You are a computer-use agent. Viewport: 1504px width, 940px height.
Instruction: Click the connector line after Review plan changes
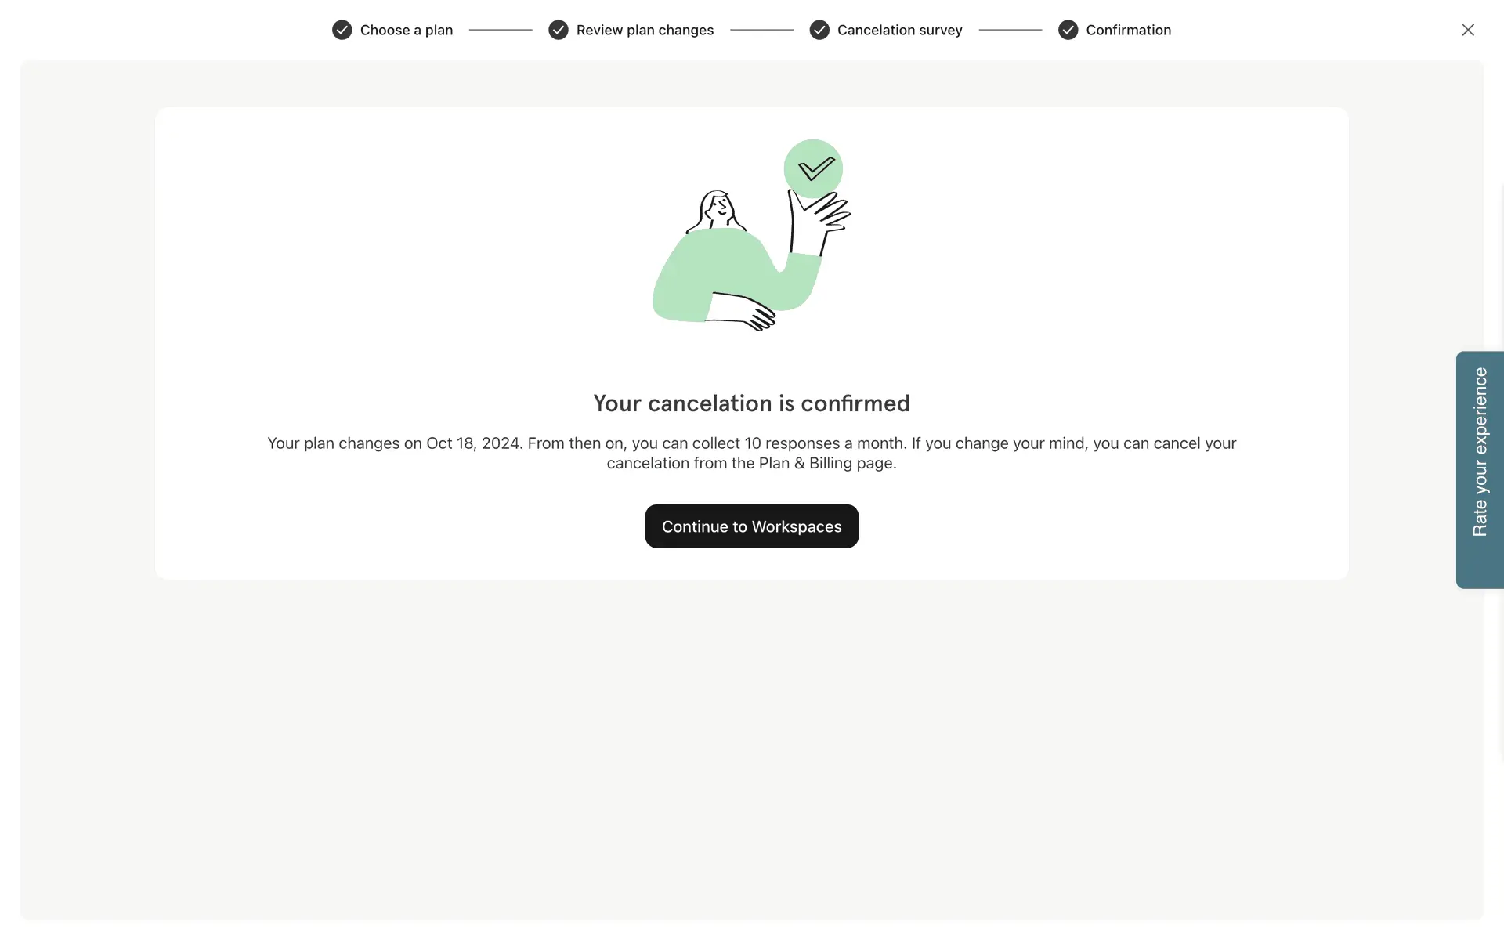tap(761, 30)
